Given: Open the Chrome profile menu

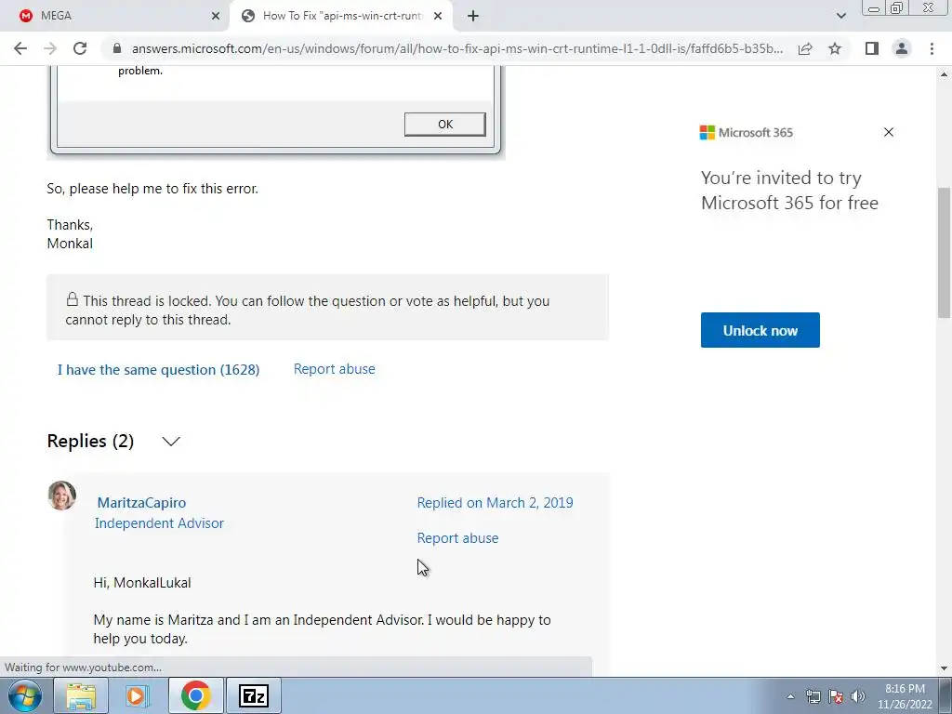Looking at the screenshot, I should tap(902, 48).
